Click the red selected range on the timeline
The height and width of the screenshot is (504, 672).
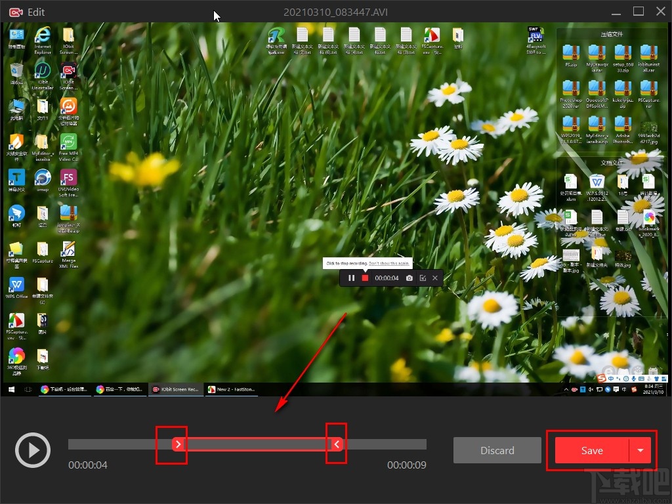coord(257,444)
